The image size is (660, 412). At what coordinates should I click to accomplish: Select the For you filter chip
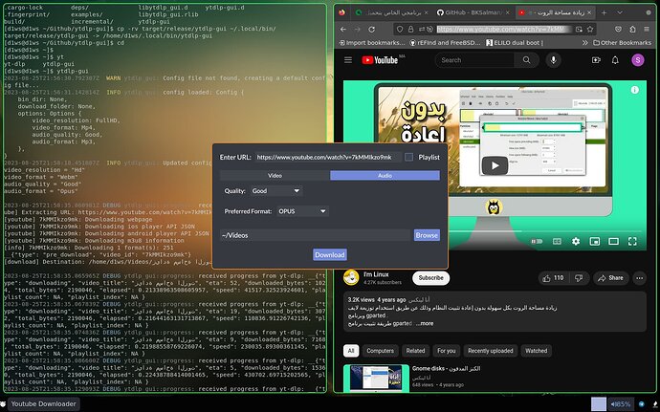coord(446,351)
